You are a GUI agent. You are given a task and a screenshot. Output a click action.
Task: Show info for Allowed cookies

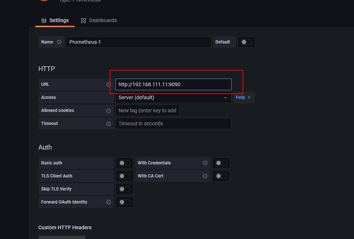pyautogui.click(x=109, y=111)
